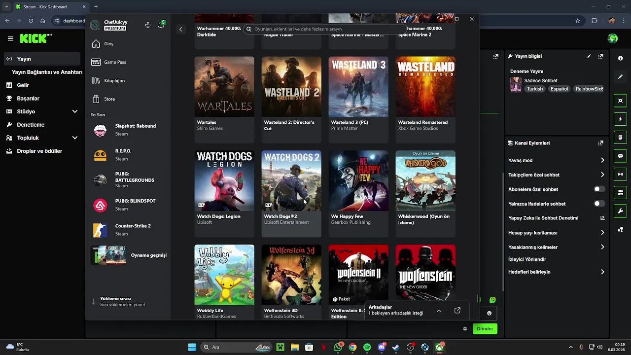This screenshot has height=355, width=631.
Task: Click the chat panel vertical scrollbar
Action: click(502, 232)
